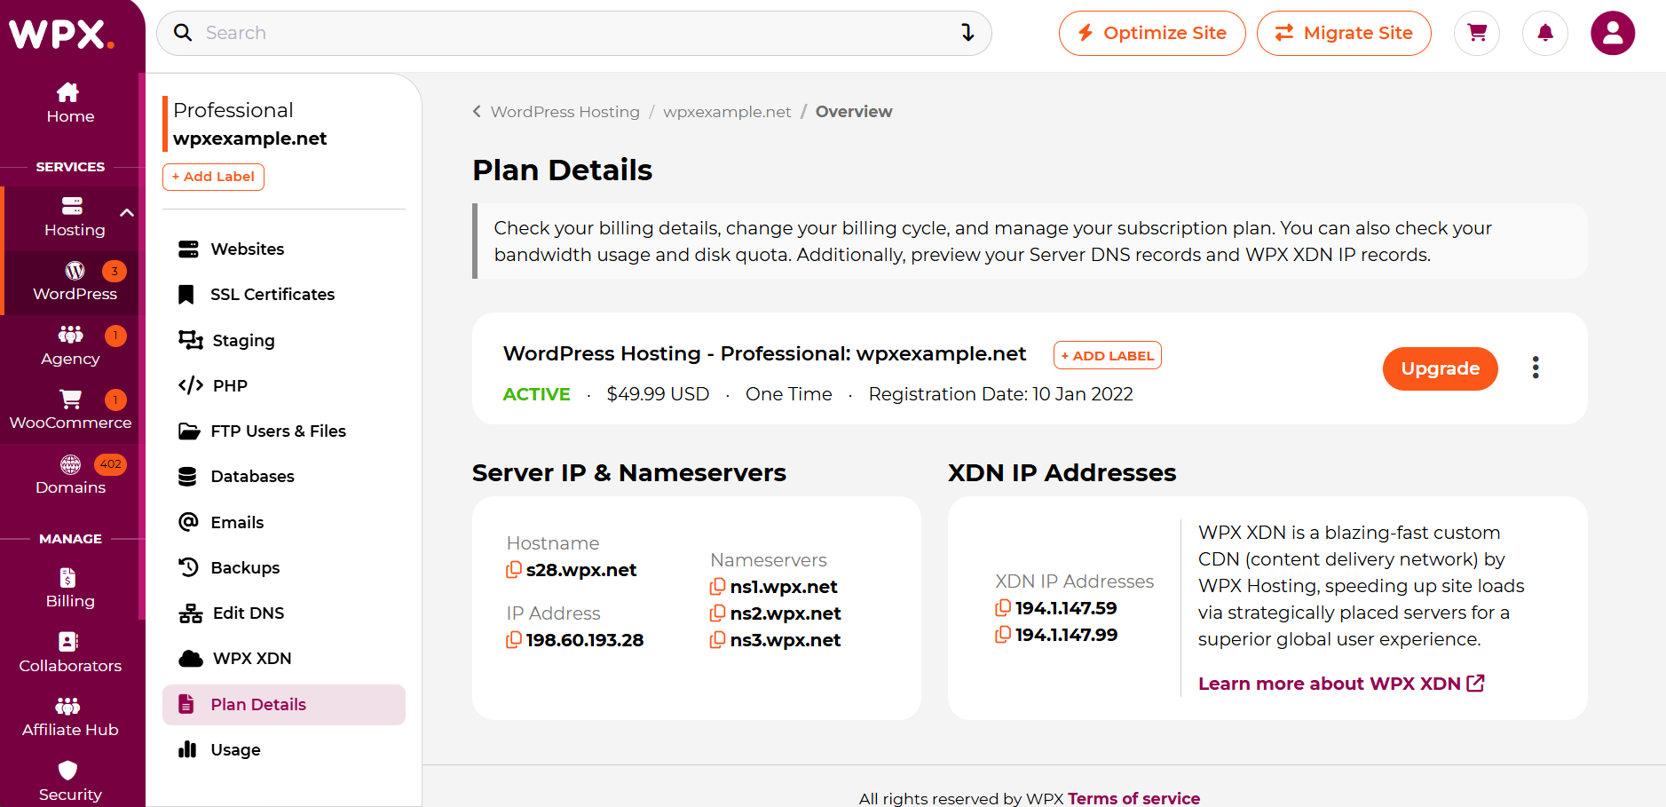This screenshot has width=1666, height=807.
Task: Copy XDN IP 194.1.147.99
Action: tap(1003, 635)
